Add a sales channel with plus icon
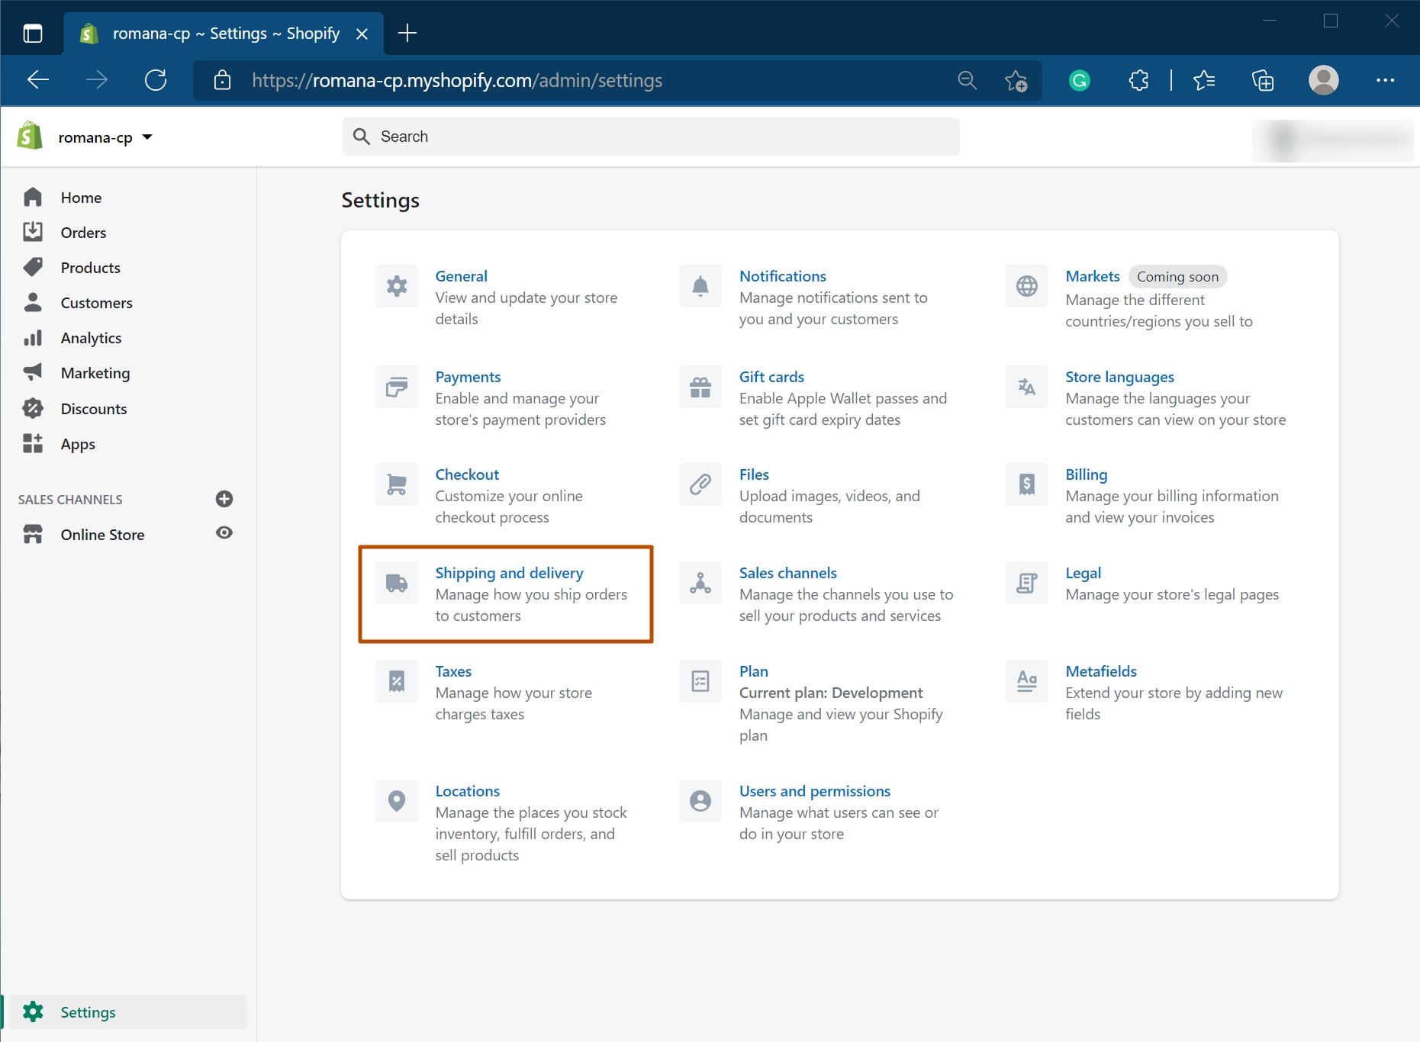The image size is (1420, 1042). click(x=224, y=499)
